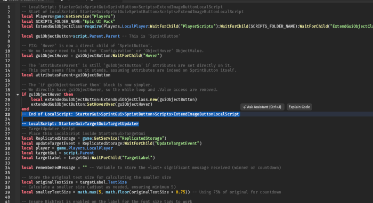Click the comment "FIX: 'Hover' is now a direct child"

point(87,46)
